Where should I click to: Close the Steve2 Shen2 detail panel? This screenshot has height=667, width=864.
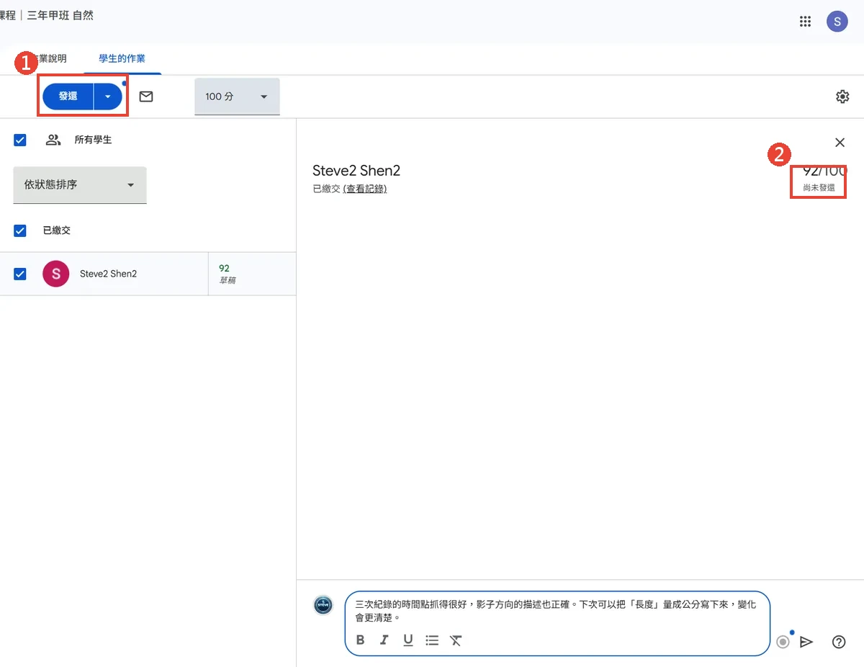click(840, 143)
